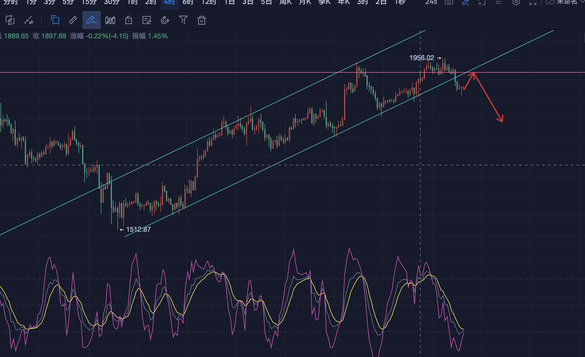Screen dimensions: 585x357
Task: Open the hexagon chart settings icon
Action: click(516, 2)
